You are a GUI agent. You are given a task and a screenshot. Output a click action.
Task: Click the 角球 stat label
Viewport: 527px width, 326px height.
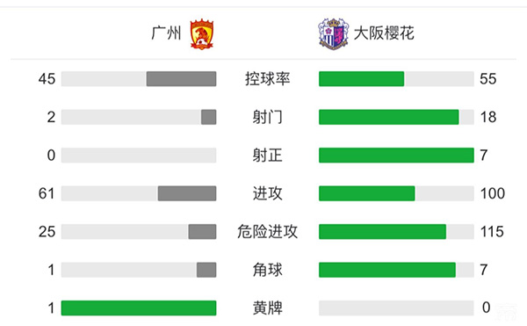pos(267,270)
